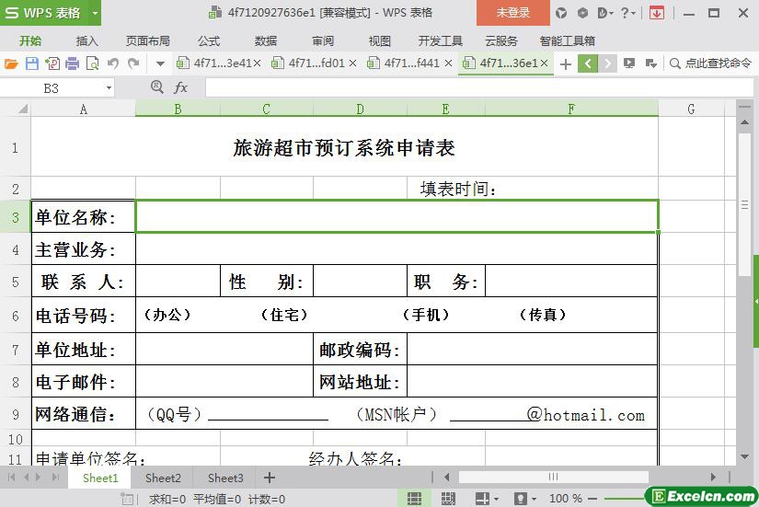This screenshot has width=759, height=507.
Task: Click the 单位名称: cell
Action: click(83, 217)
